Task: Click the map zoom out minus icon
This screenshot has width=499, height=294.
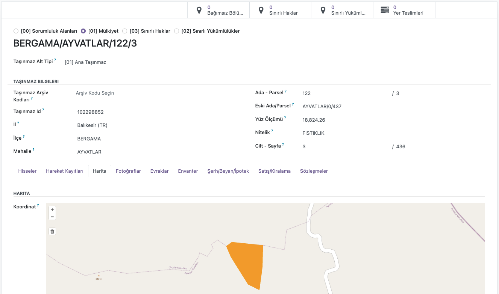Action: (x=52, y=217)
